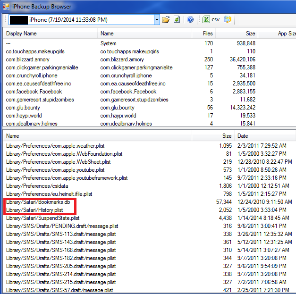The image size is (296, 294).
Task: Select com.blizzard.armory app row
Action: [x=150, y=59]
